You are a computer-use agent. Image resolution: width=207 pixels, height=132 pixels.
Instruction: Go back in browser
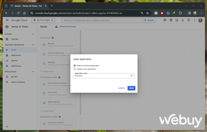[6, 13]
